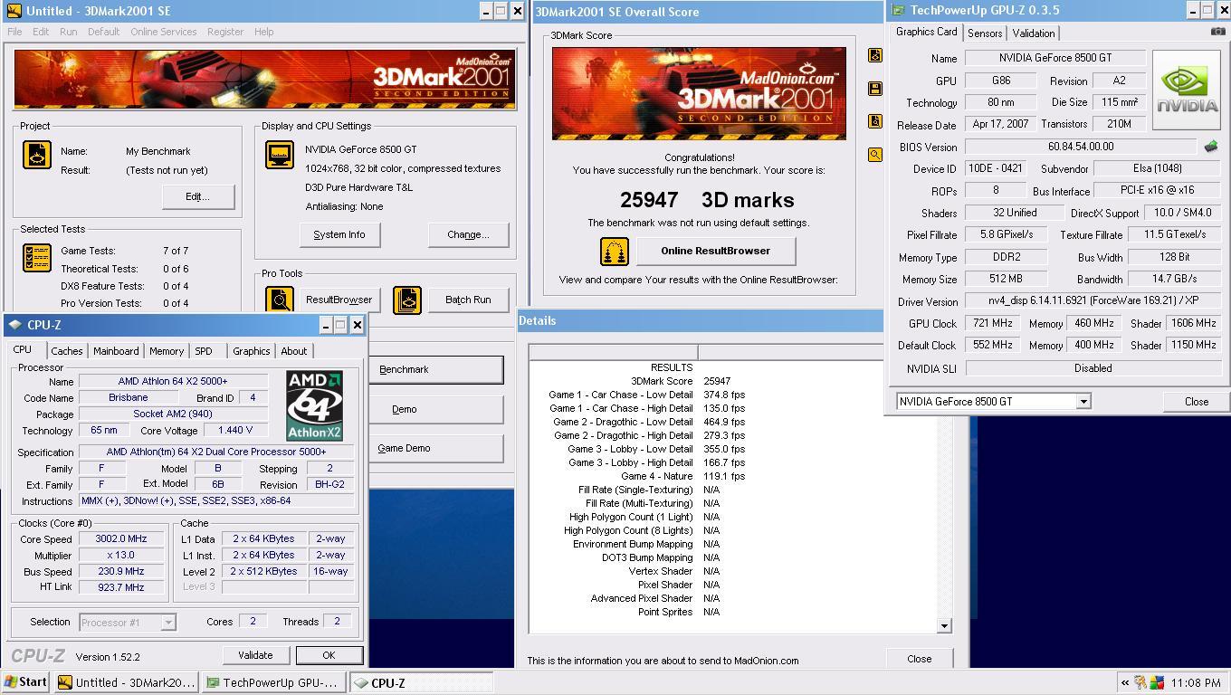Switch to Graphics tab in CPU-Z
The image size is (1231, 695).
(251, 351)
